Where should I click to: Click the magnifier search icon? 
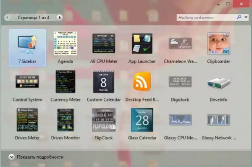pos(239,17)
